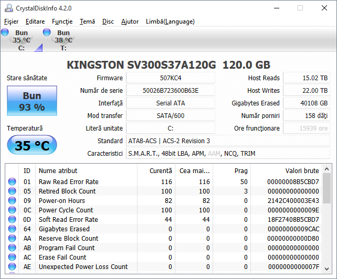Click status orb of Unexpected Power Loss Count
This screenshot has height=279, width=337.
[12, 266]
